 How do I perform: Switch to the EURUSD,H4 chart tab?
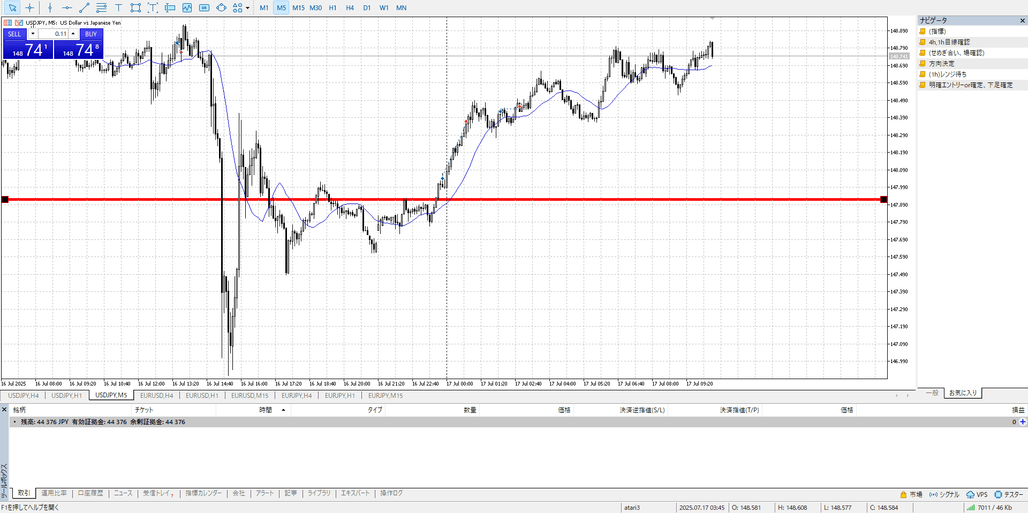(156, 396)
